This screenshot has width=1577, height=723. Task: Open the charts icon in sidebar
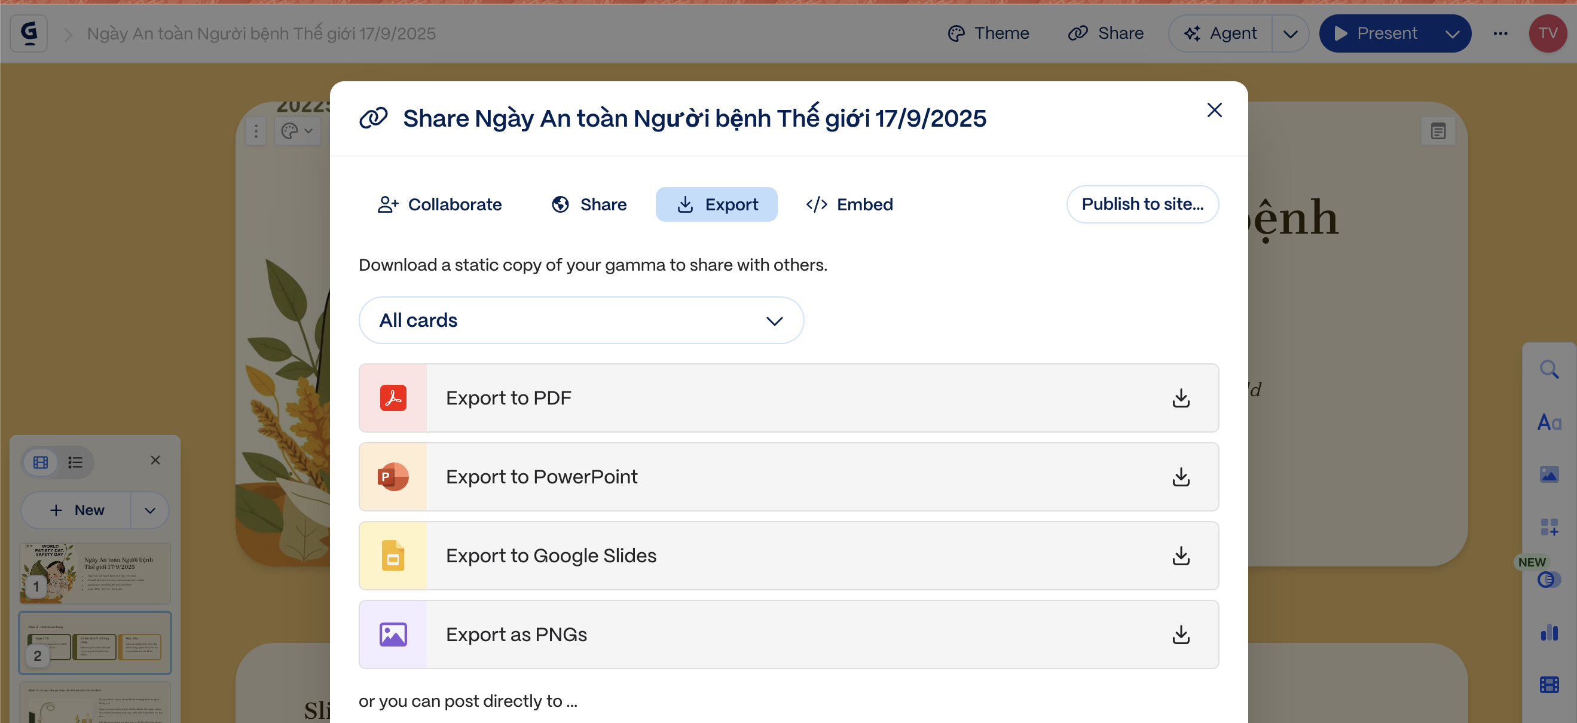tap(1549, 632)
